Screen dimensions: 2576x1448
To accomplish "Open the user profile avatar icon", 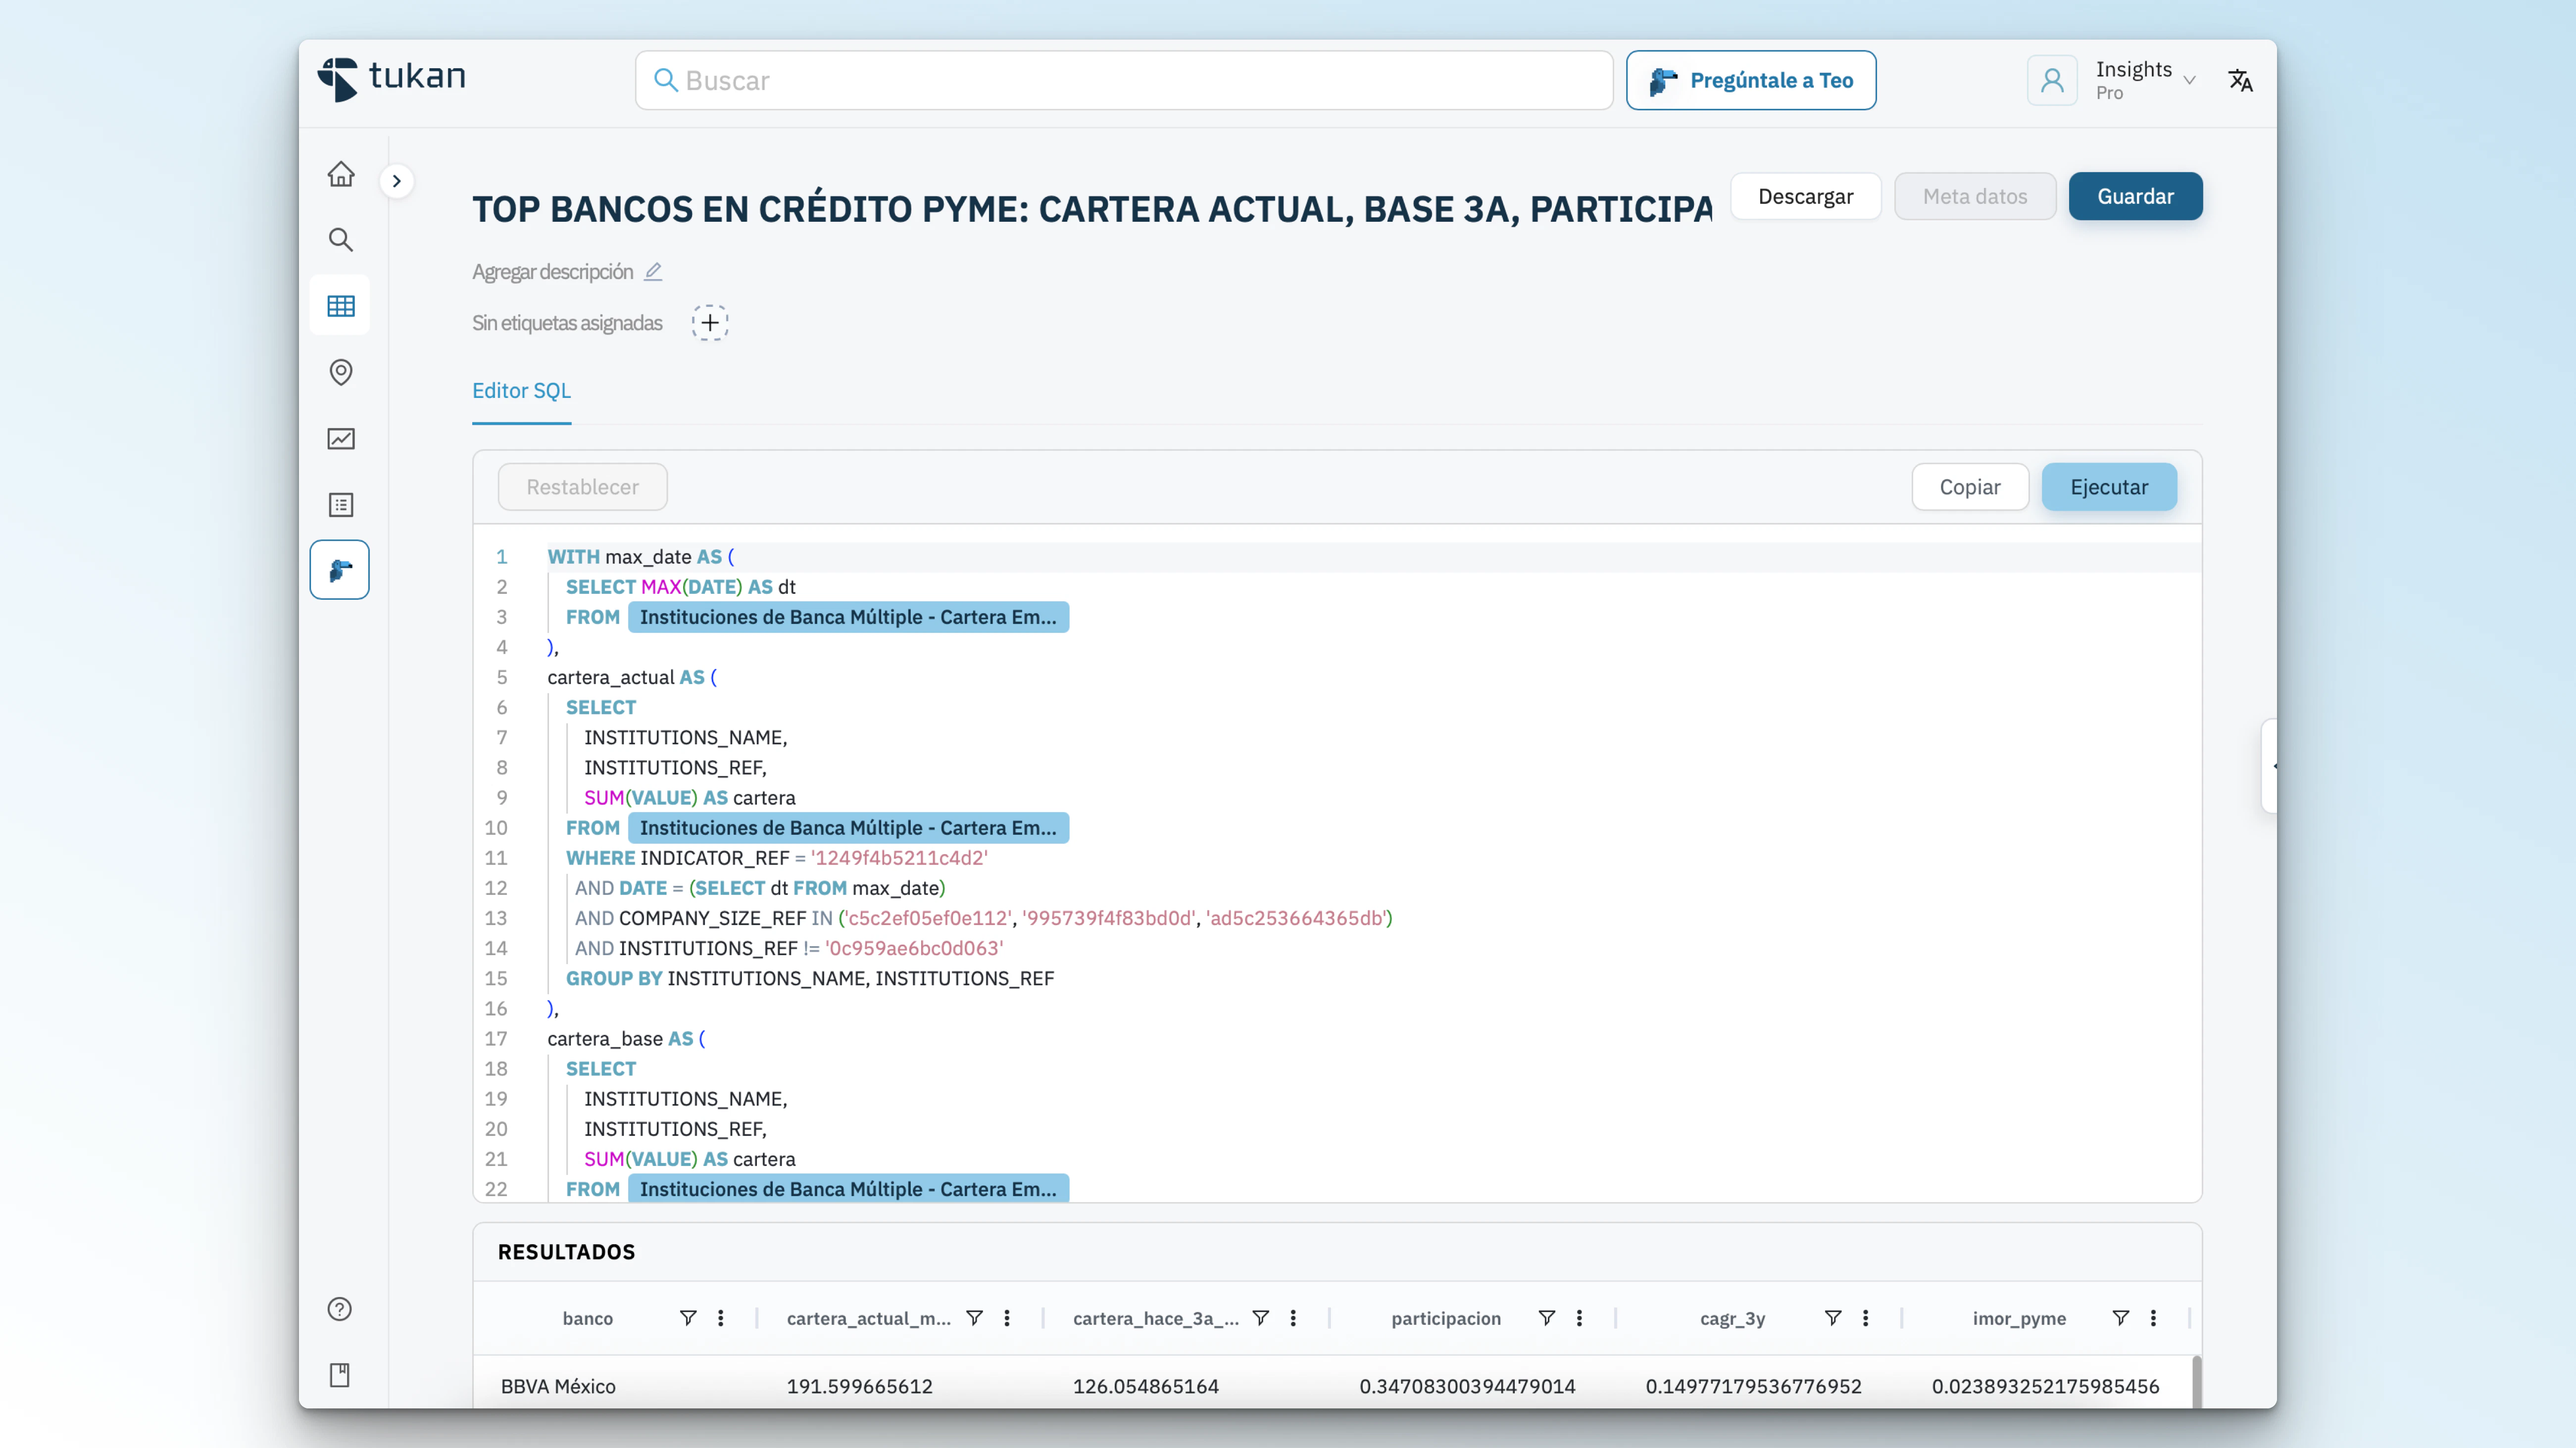I will pos(2052,80).
